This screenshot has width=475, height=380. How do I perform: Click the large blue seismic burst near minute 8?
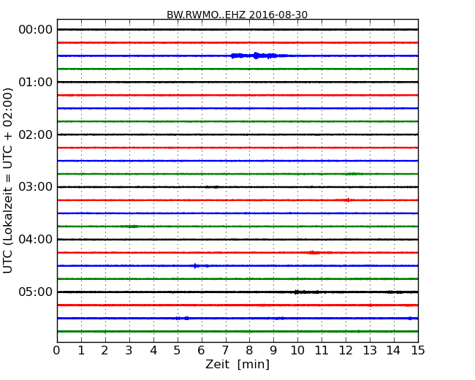[259, 56]
